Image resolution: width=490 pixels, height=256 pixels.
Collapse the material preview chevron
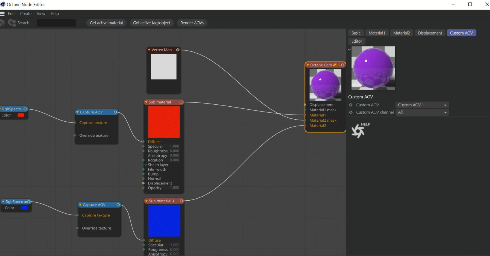[349, 49]
